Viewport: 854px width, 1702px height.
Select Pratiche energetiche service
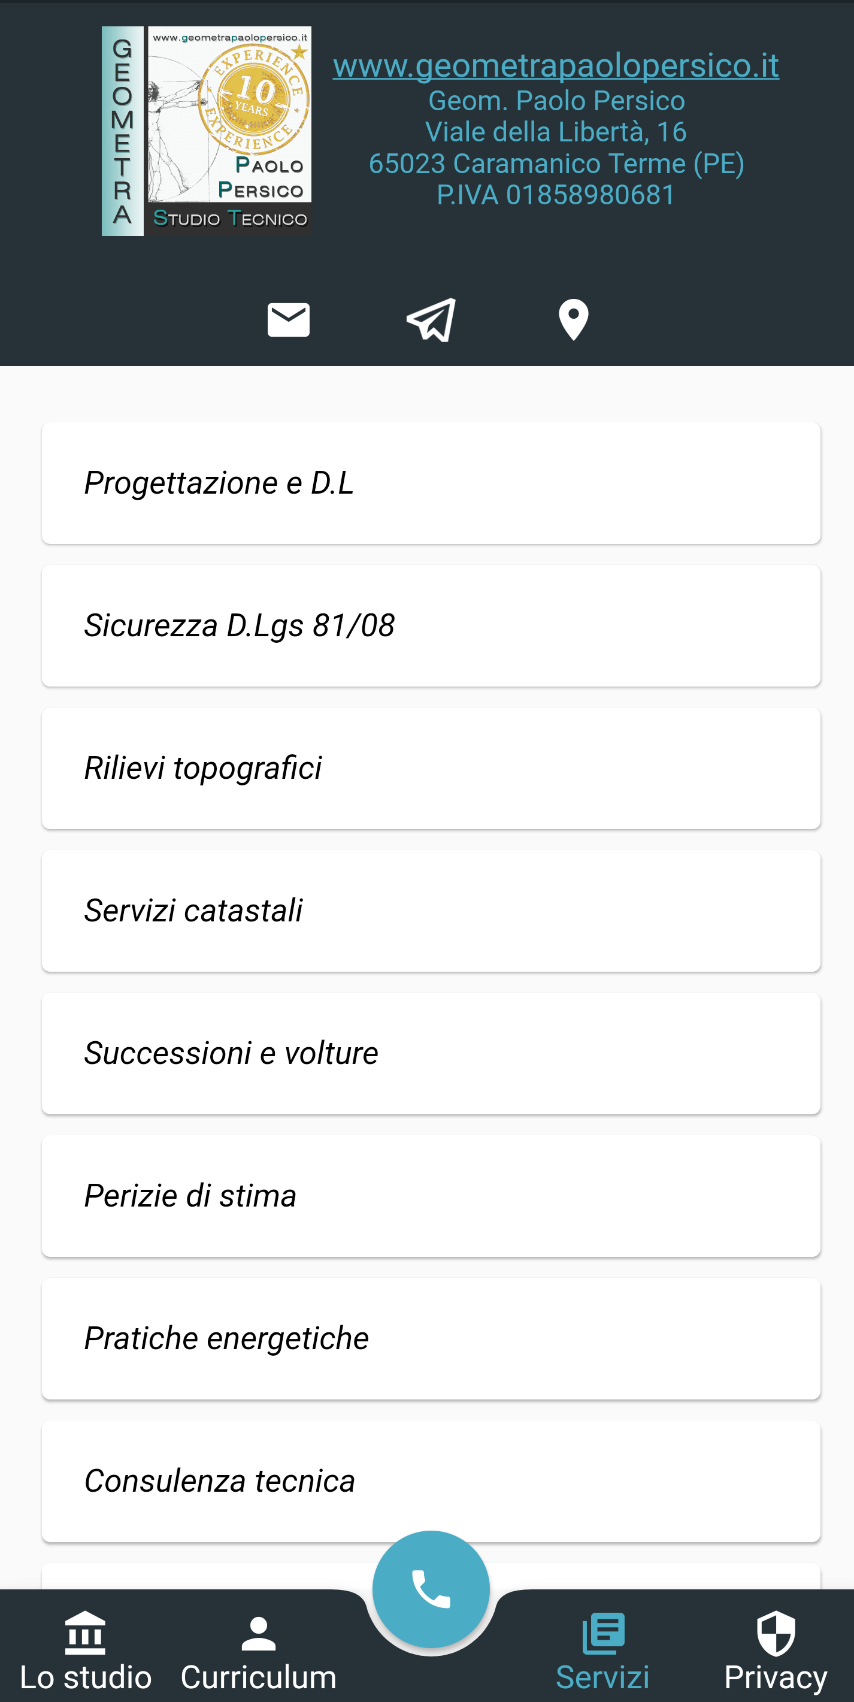[431, 1340]
